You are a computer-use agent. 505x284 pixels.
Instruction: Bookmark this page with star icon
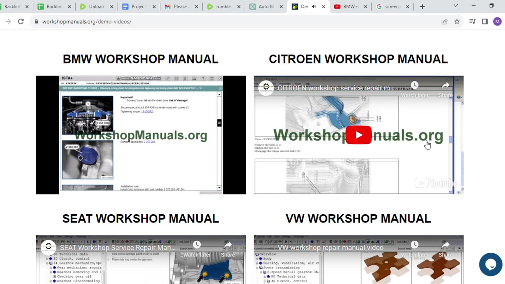457,22
